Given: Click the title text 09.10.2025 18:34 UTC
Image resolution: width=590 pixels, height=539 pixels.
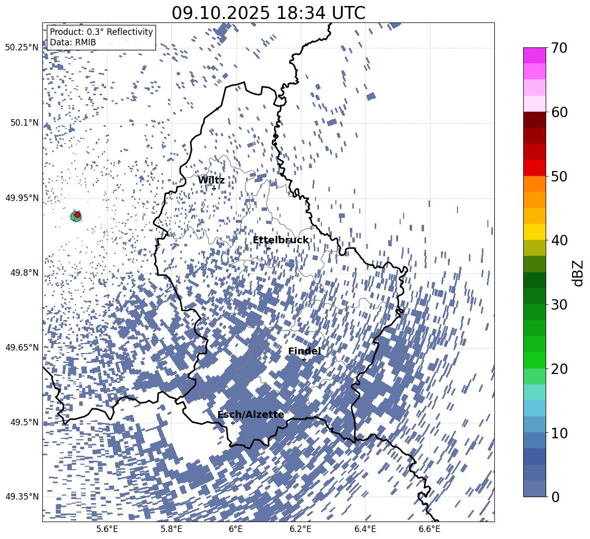Looking at the screenshot, I should pyautogui.click(x=268, y=13).
